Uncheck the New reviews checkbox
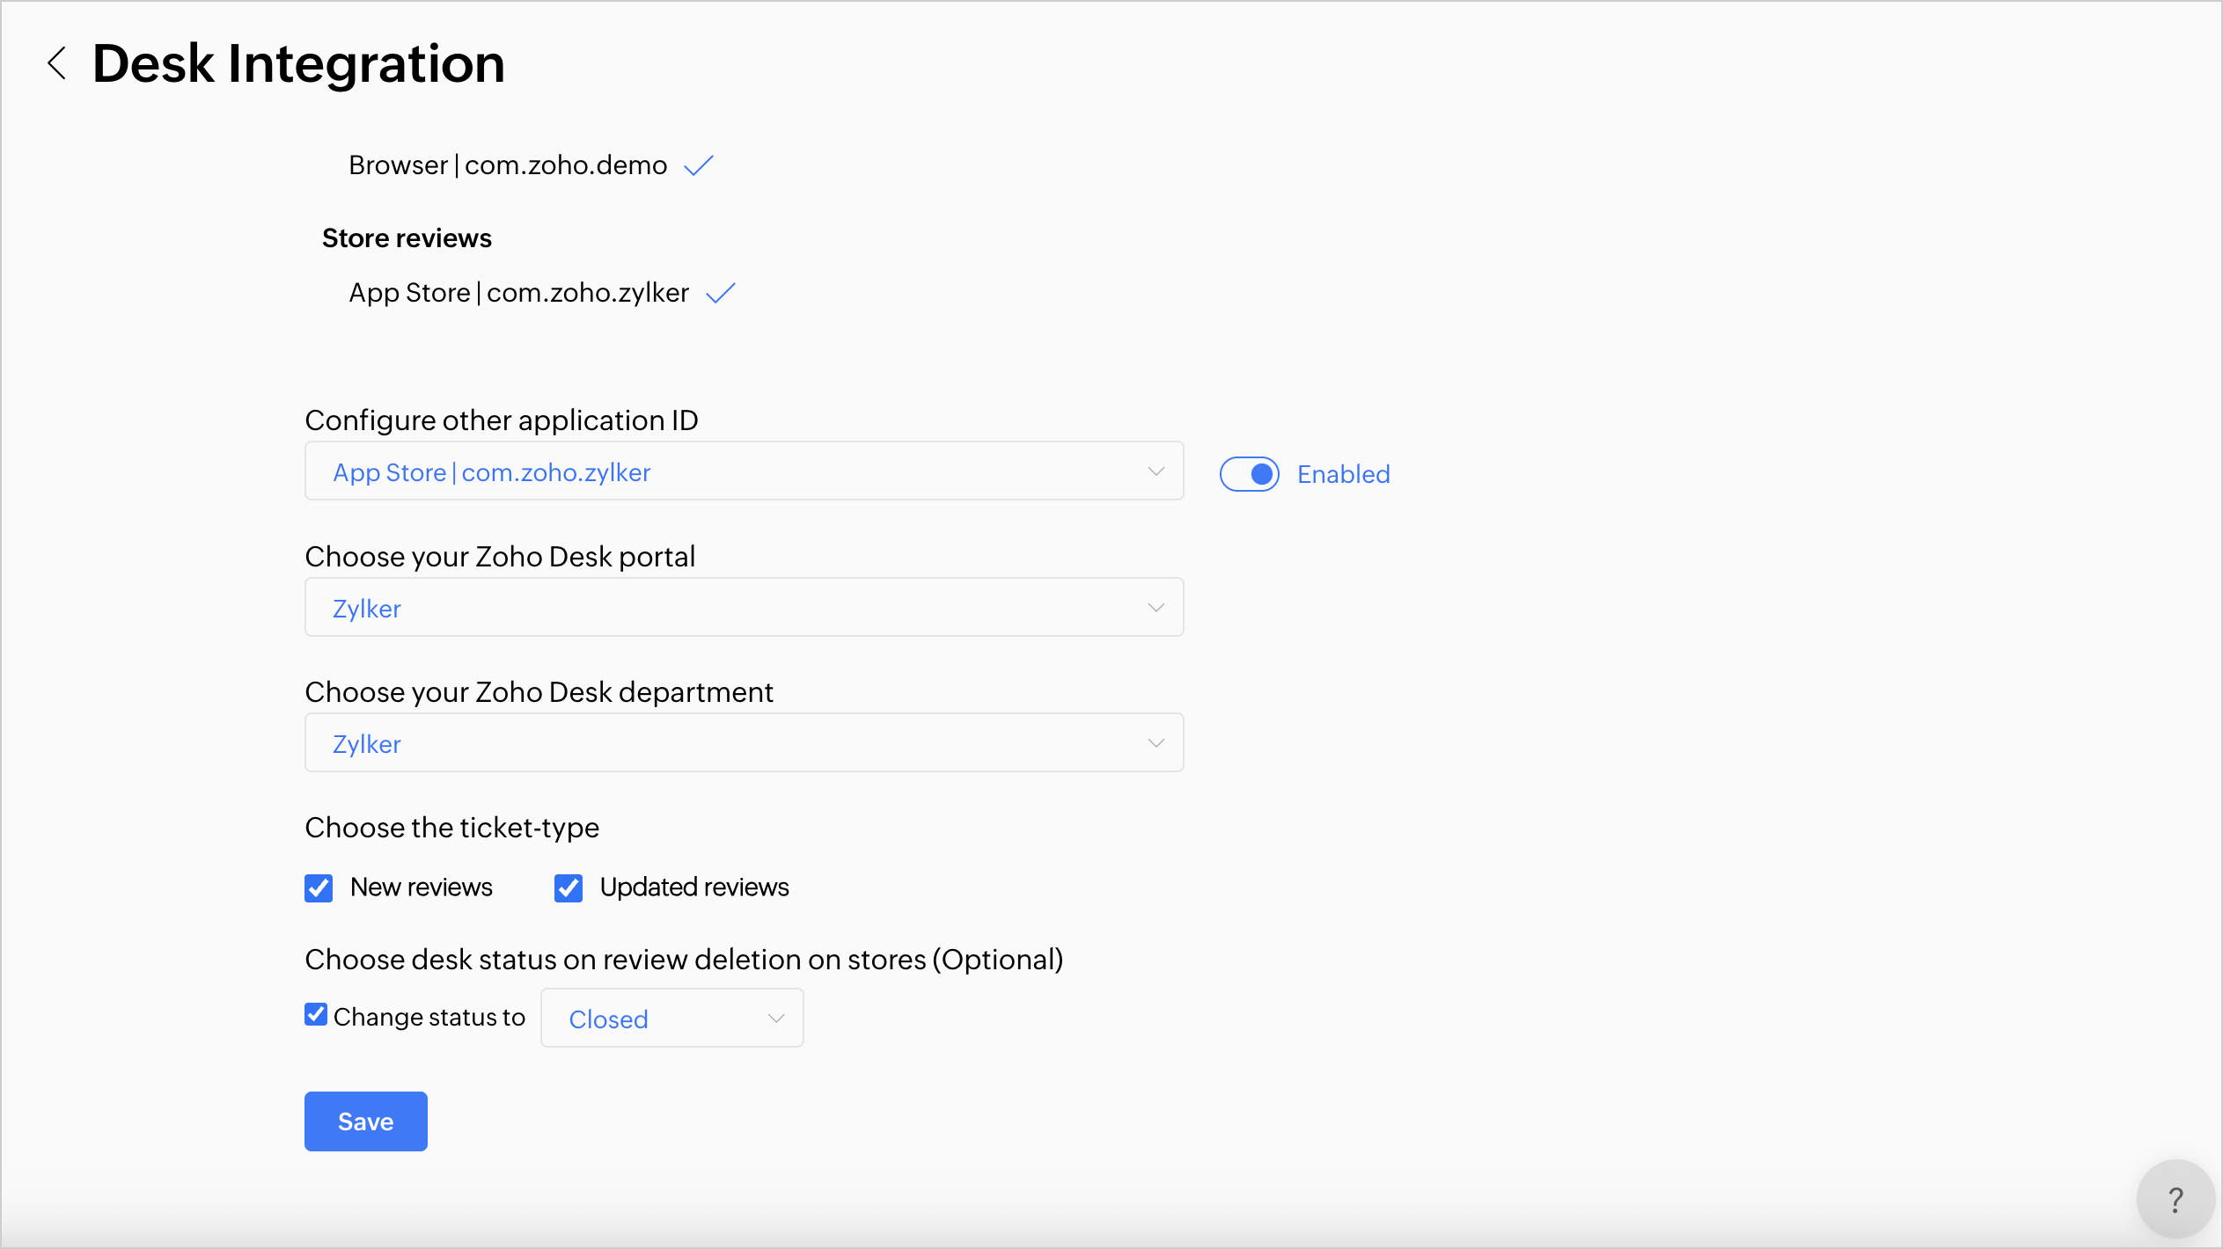2223x1249 pixels. (319, 887)
